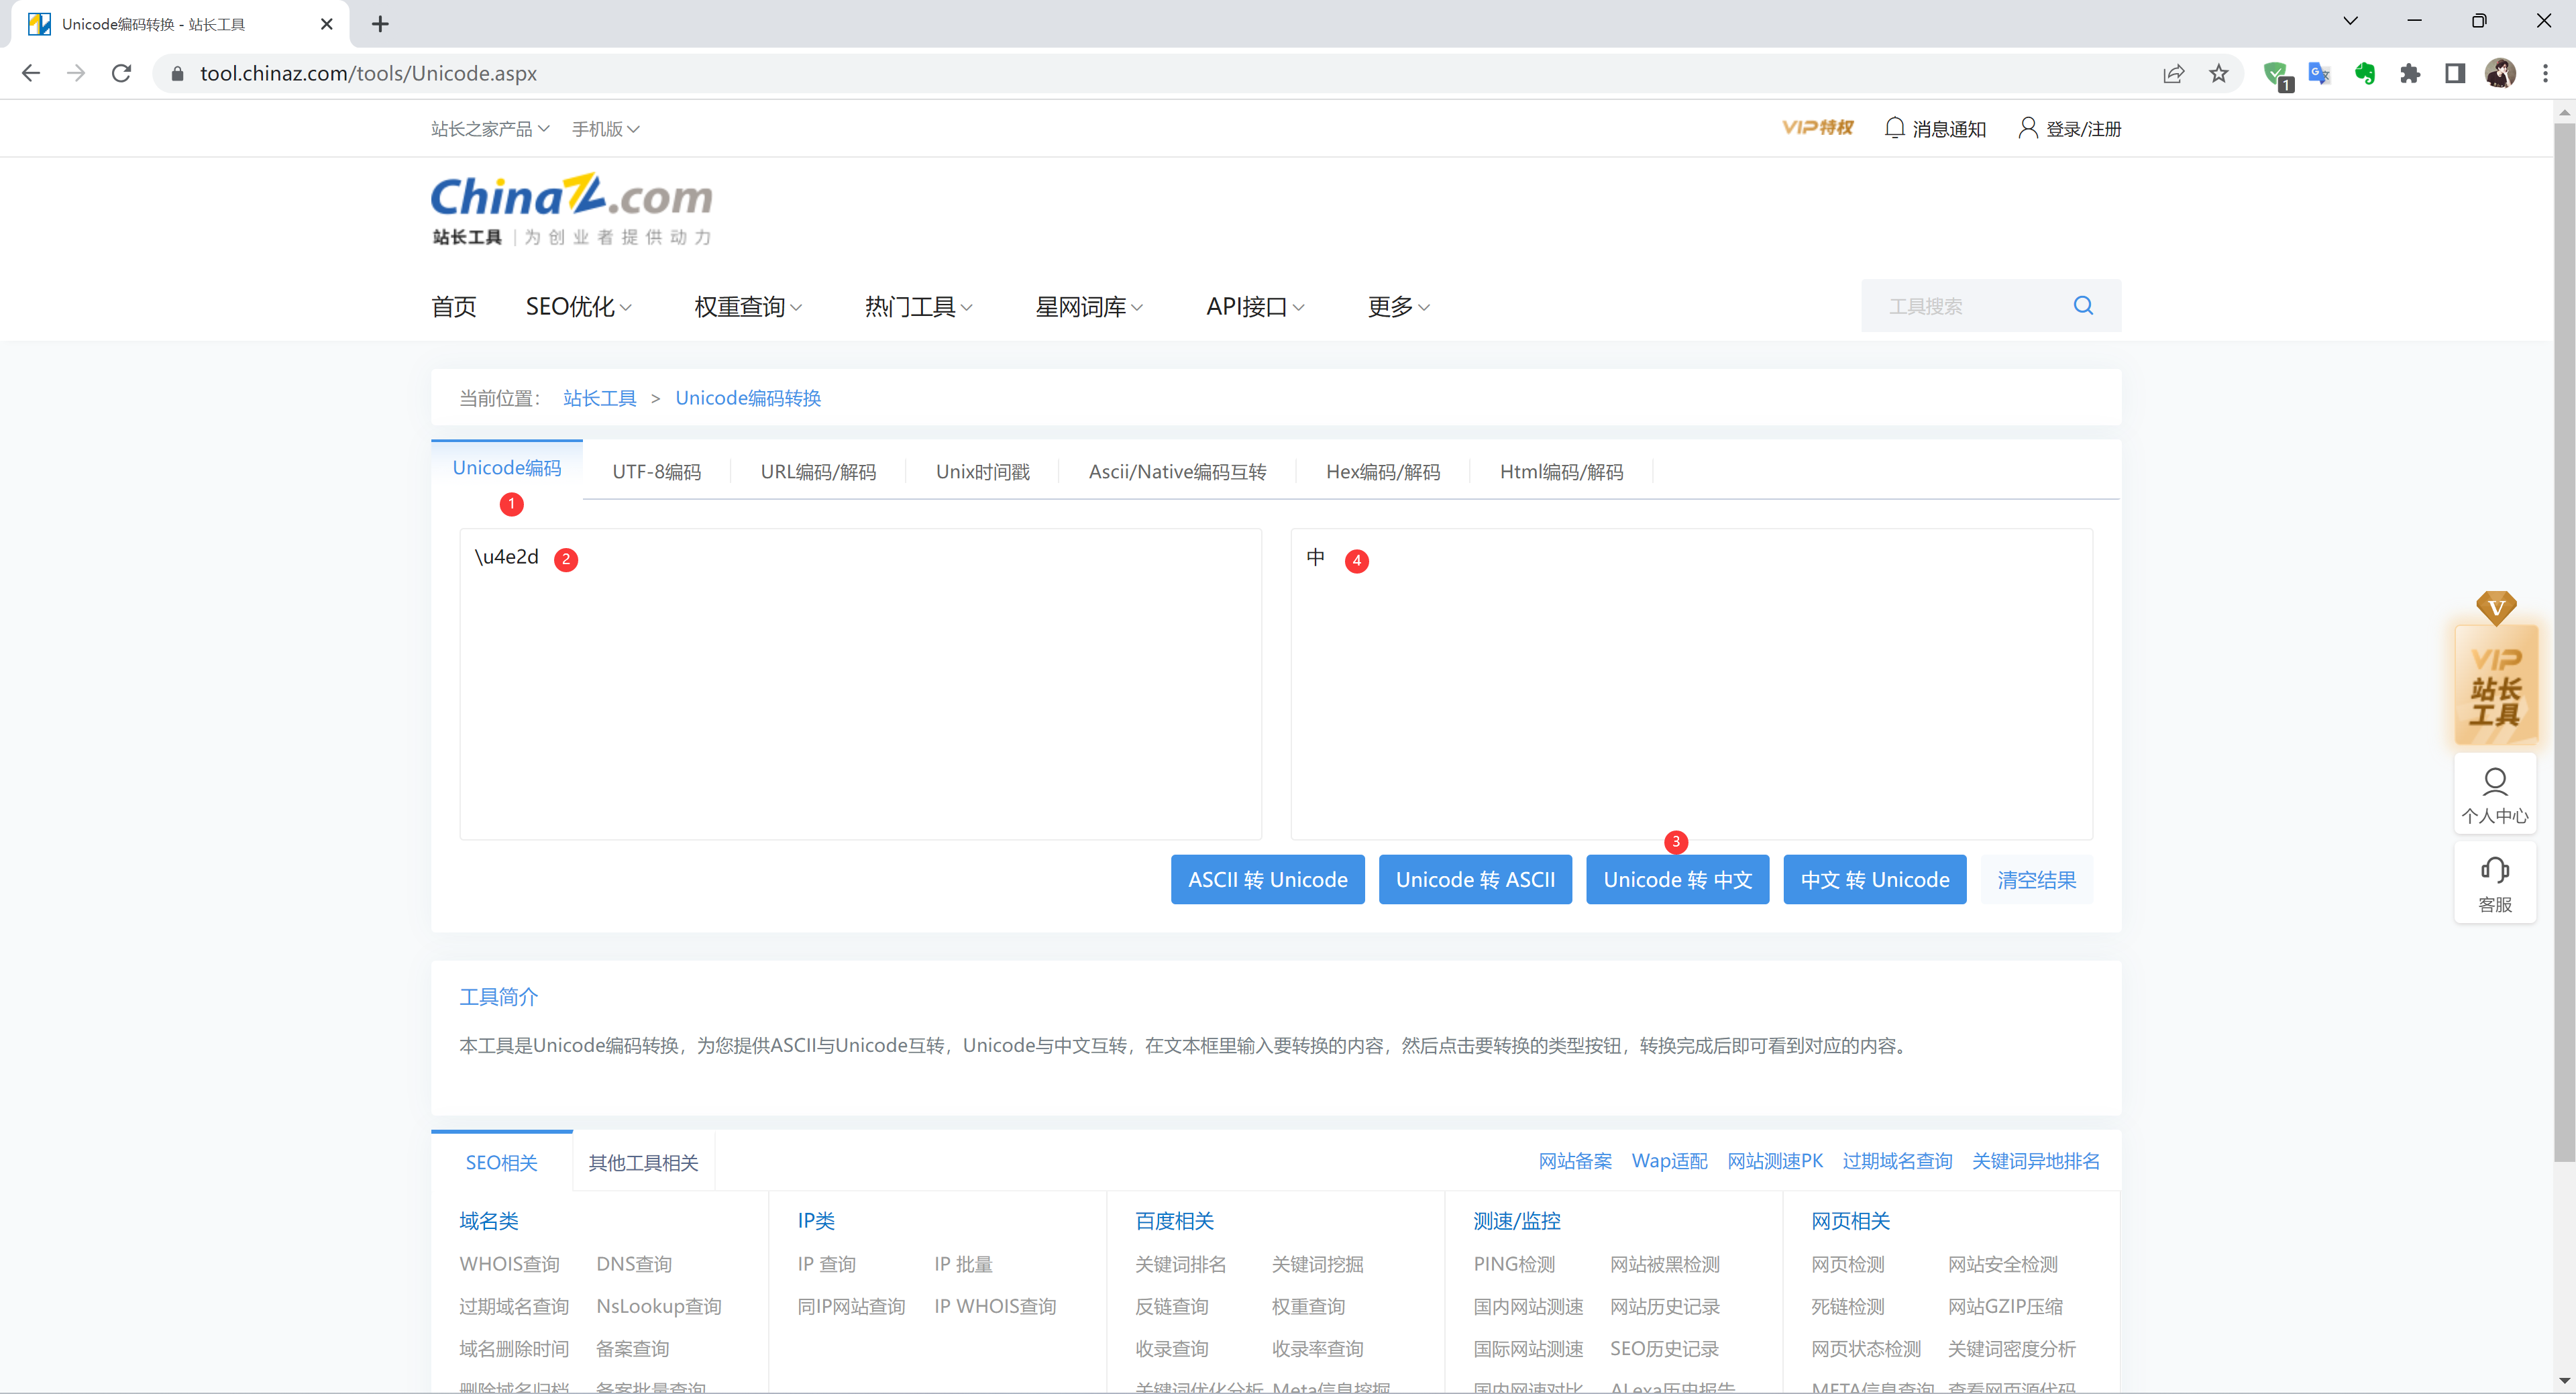
Task: Reload the page with refresh icon
Action: (x=121, y=73)
